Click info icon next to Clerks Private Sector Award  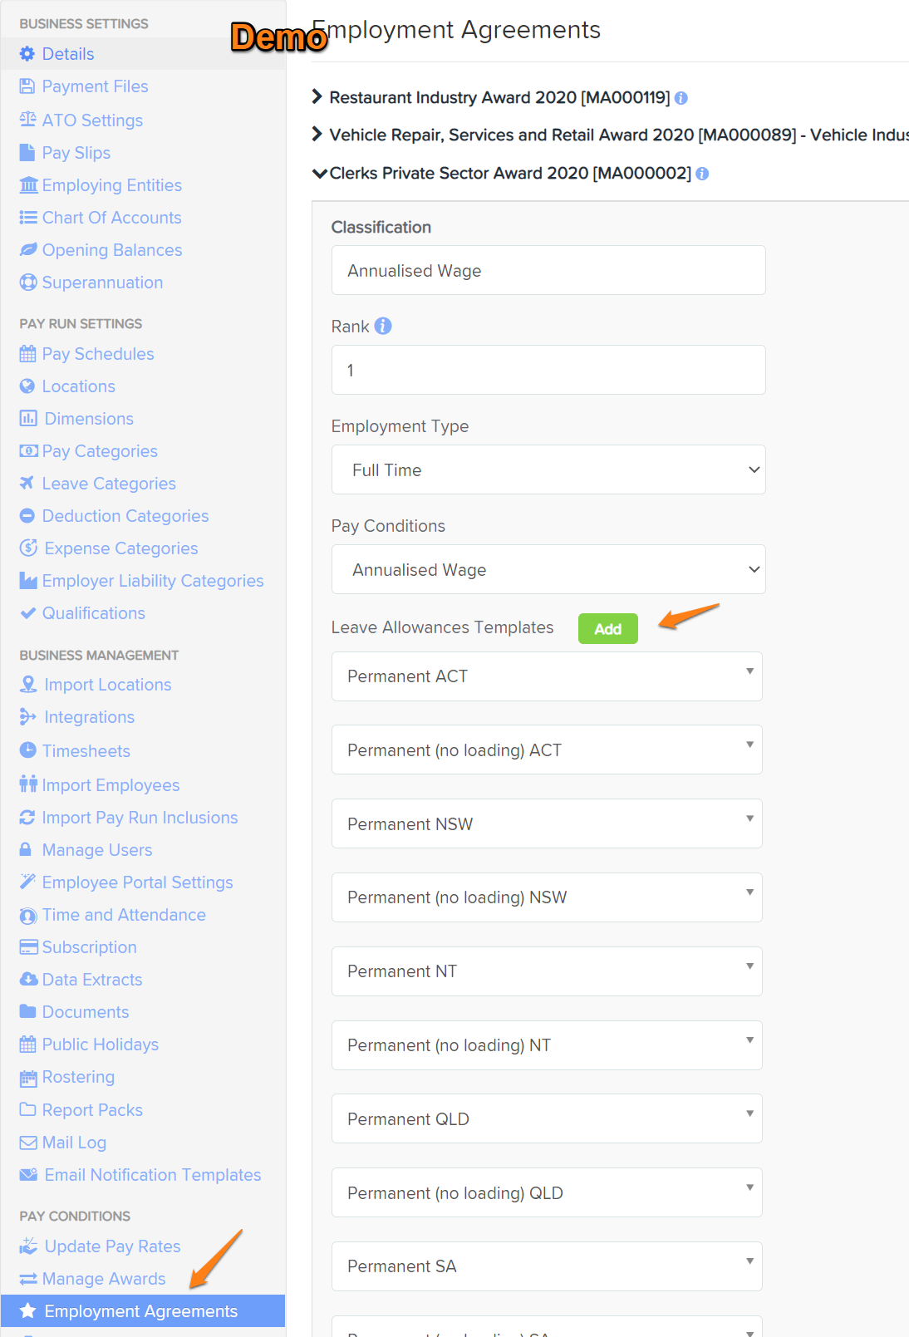(702, 174)
